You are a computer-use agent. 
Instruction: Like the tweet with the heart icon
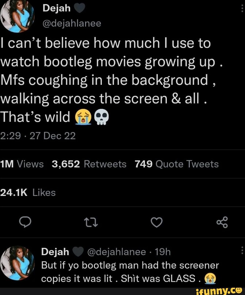[156, 222]
